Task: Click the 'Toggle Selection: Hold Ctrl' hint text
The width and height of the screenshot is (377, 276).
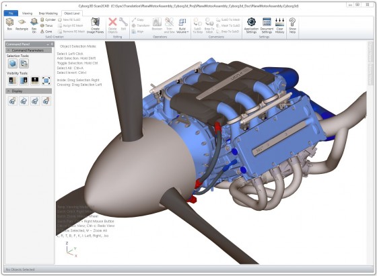Action: [77, 63]
